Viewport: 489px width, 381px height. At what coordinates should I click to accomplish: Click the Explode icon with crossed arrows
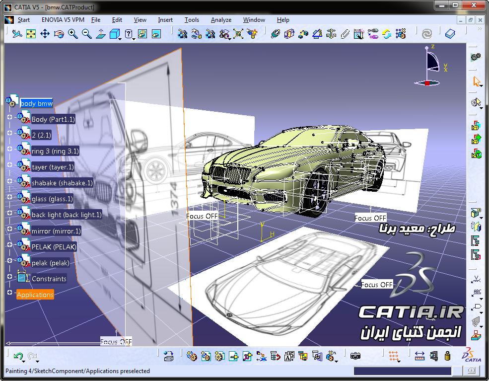(x=238, y=34)
